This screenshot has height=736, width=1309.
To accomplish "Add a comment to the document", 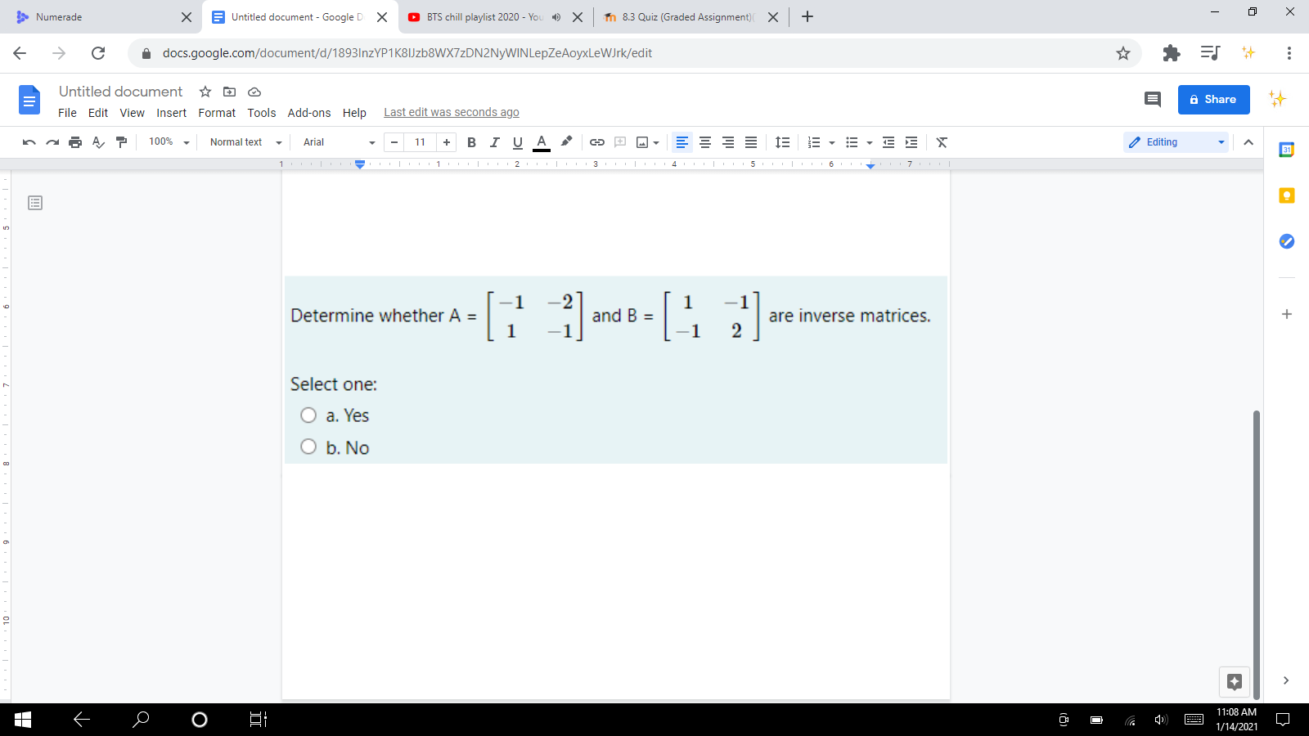I will (x=619, y=142).
